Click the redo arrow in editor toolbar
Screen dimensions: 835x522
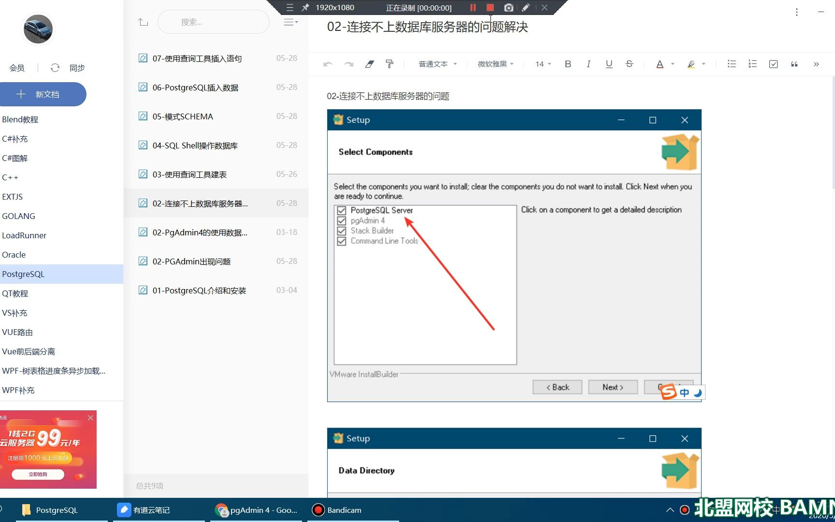click(x=348, y=64)
